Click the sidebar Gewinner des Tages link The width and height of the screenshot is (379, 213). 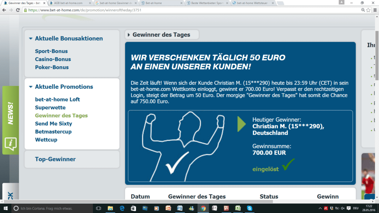61,116
